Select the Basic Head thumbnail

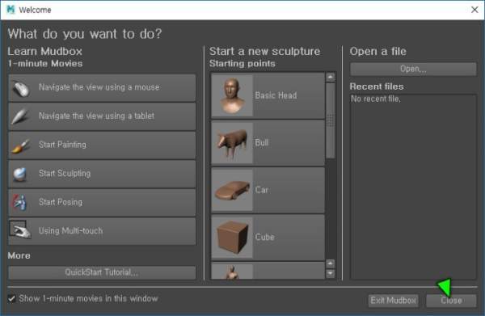(232, 95)
